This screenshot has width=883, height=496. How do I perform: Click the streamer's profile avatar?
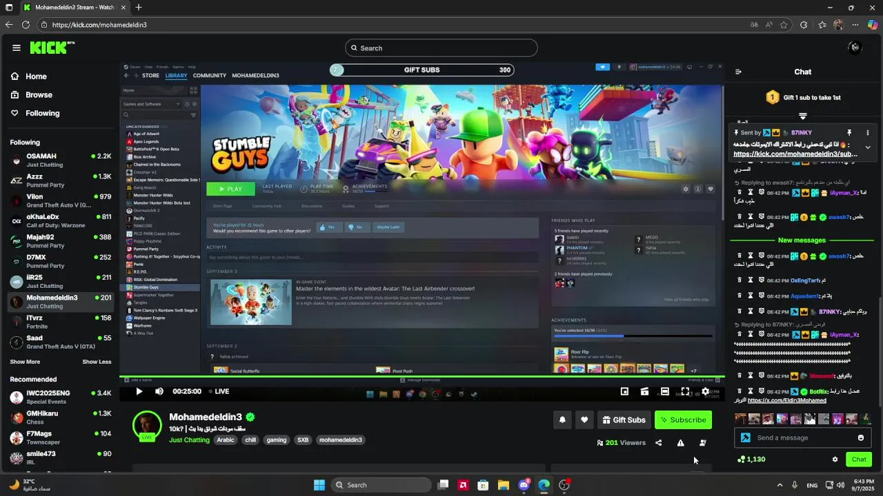[x=147, y=425]
